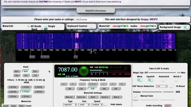Open the waterfall Size dropdown
Screen dimensions: 191x107
84,105
